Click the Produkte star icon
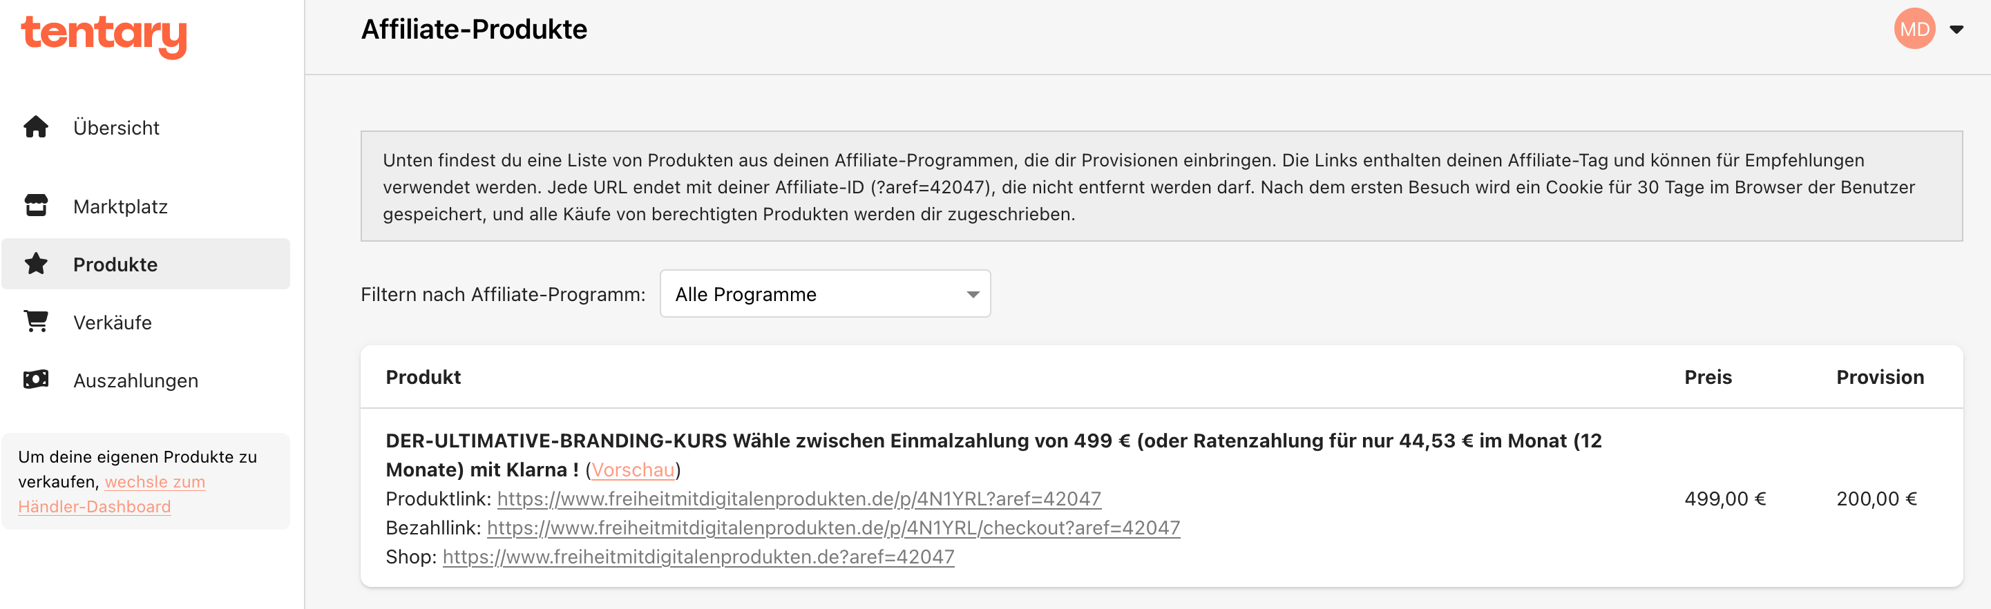 click(35, 264)
